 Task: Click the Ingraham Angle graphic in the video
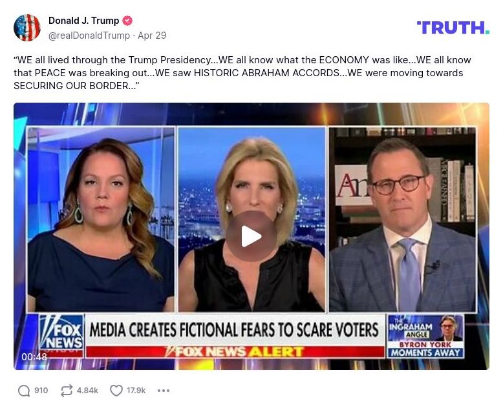pos(425,336)
